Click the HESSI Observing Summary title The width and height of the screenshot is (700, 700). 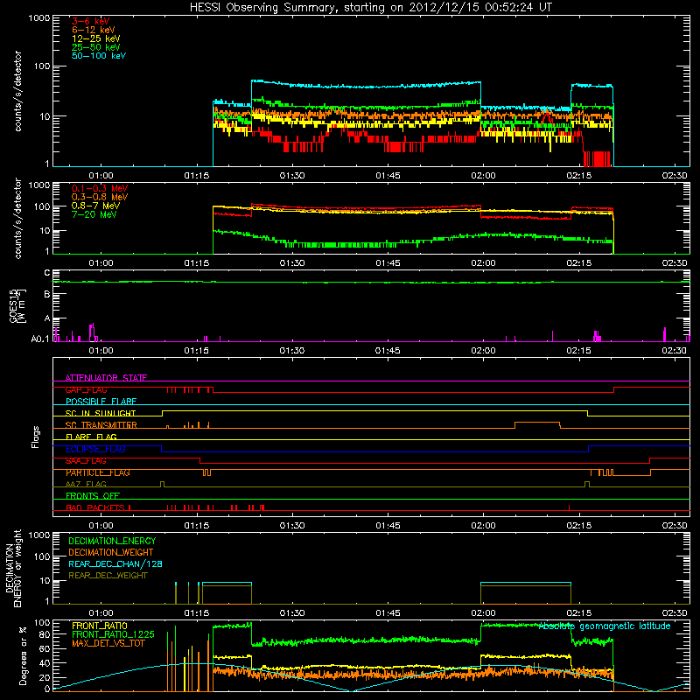[x=370, y=7]
